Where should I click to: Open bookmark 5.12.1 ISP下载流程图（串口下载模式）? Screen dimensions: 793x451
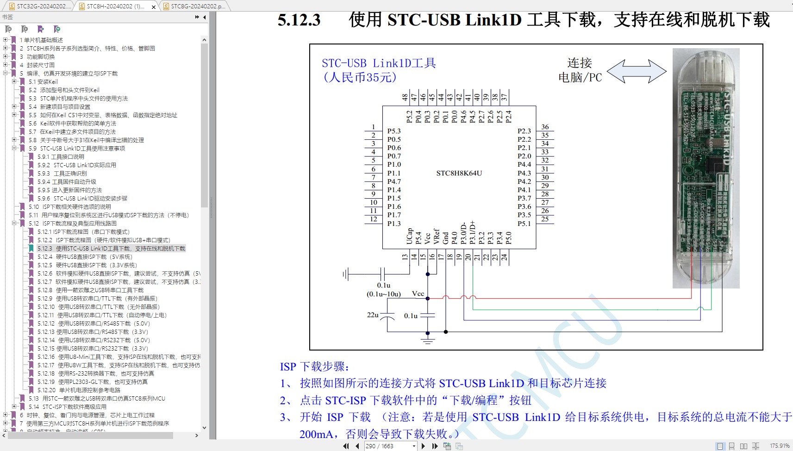pos(83,232)
